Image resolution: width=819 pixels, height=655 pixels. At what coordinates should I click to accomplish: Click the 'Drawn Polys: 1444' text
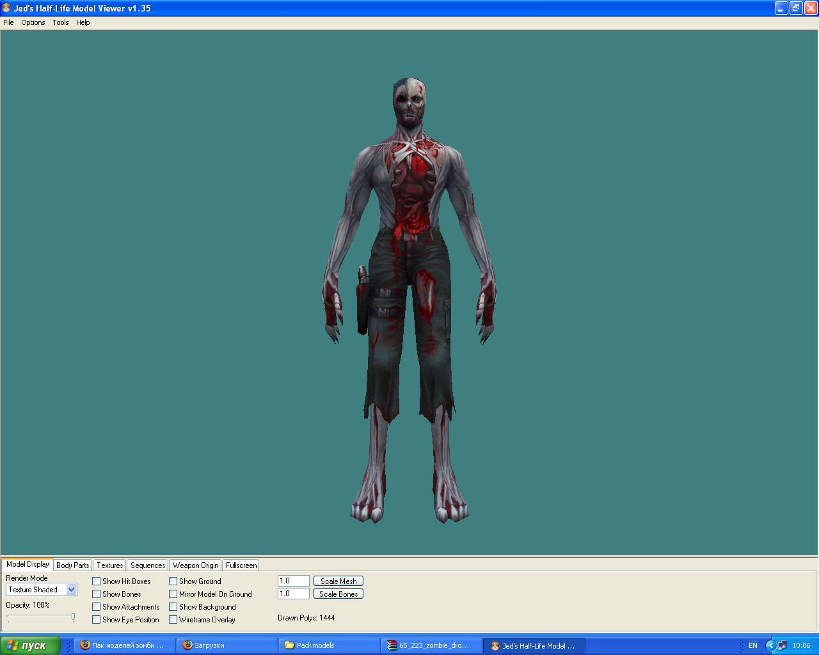pos(306,618)
